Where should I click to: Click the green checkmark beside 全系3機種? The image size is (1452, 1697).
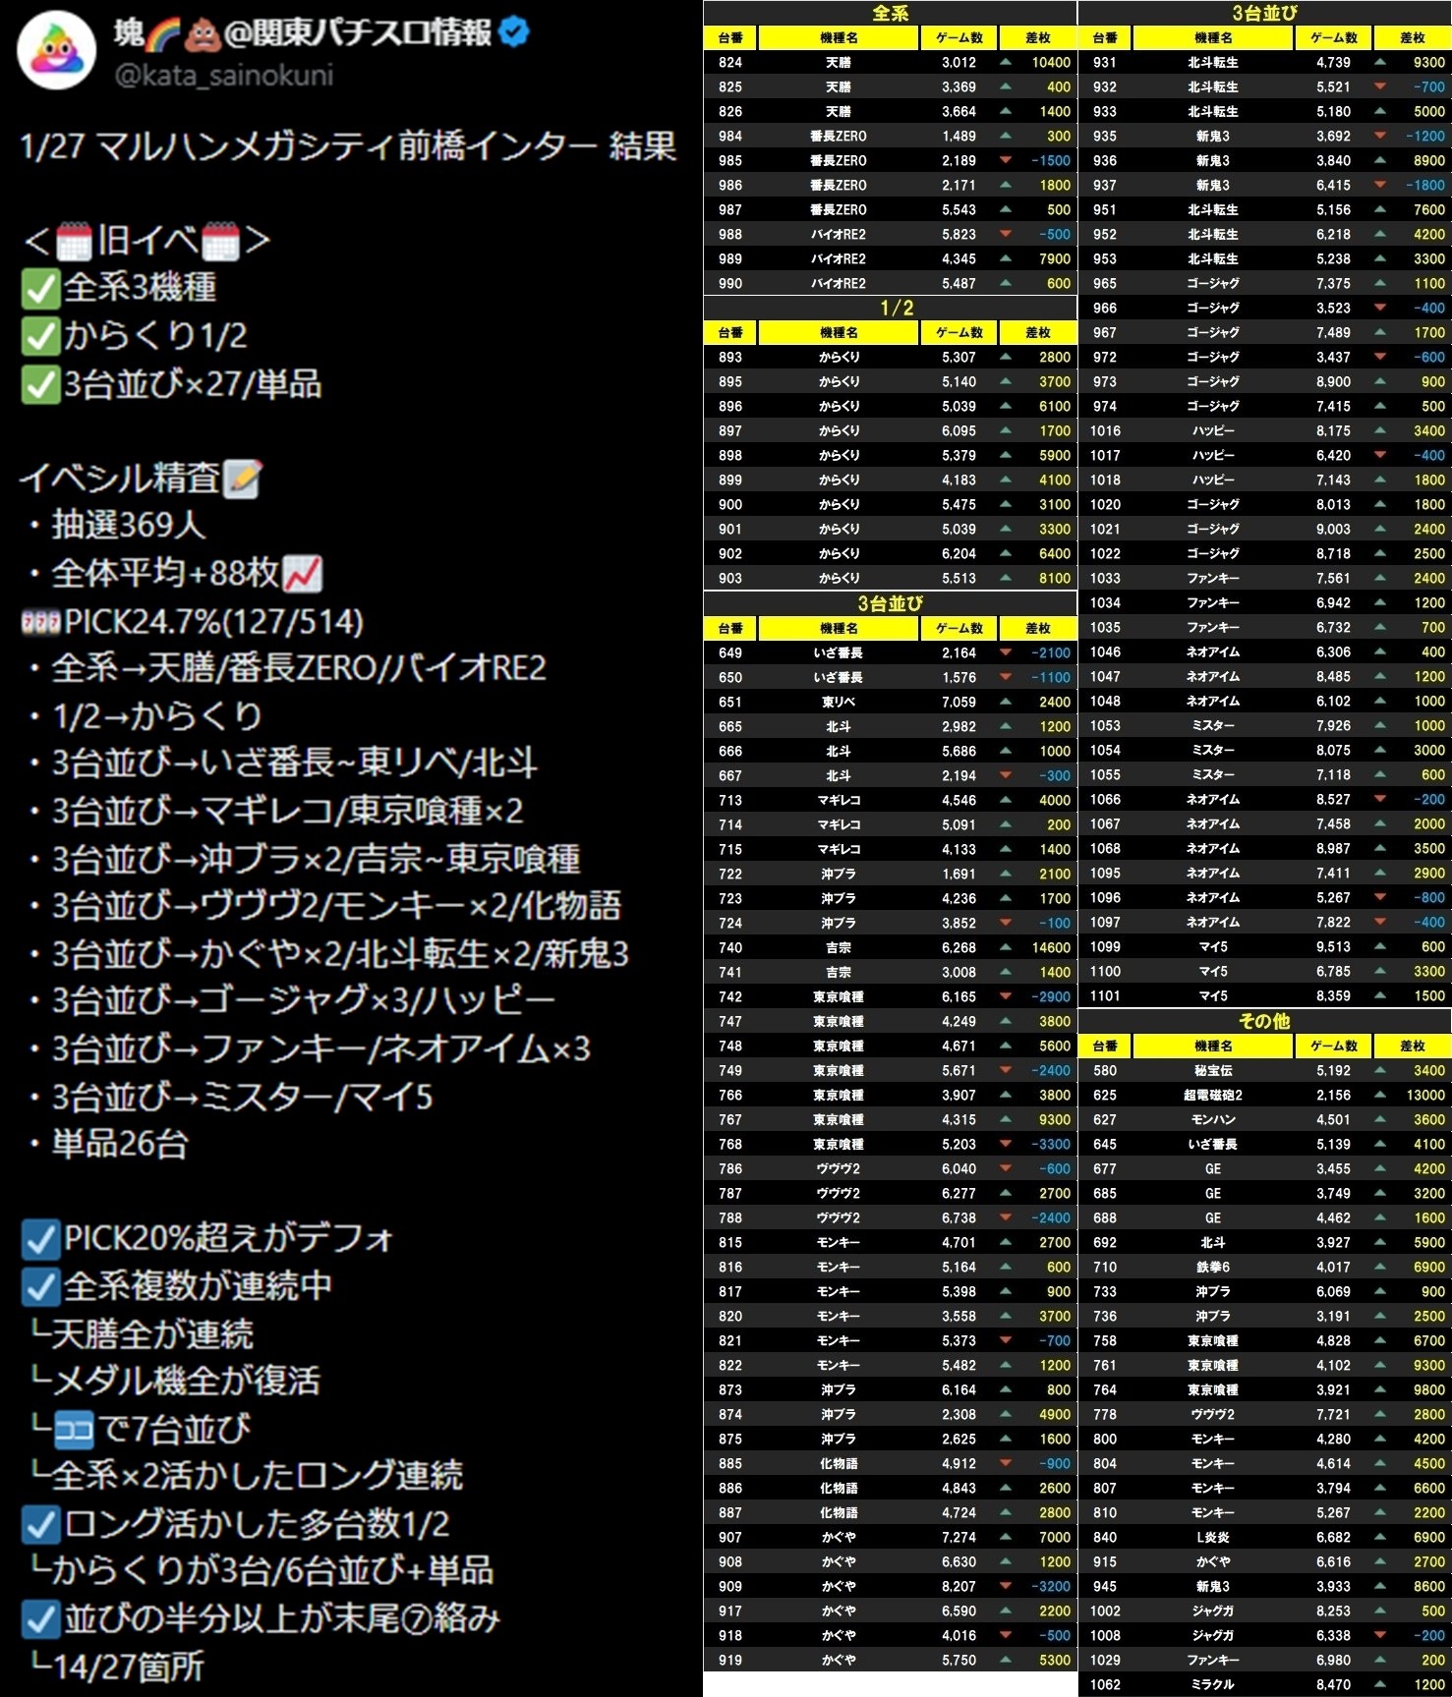tap(40, 288)
